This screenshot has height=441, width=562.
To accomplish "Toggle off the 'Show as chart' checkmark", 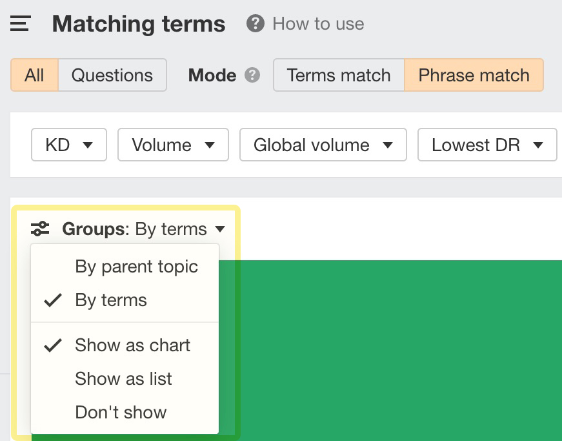I will pyautogui.click(x=53, y=345).
